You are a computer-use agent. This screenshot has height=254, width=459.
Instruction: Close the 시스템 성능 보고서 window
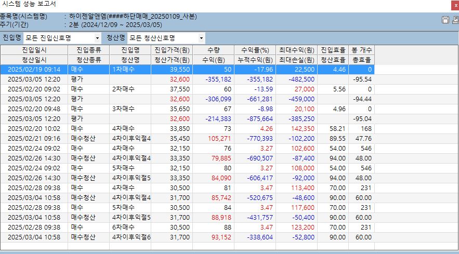454,5
